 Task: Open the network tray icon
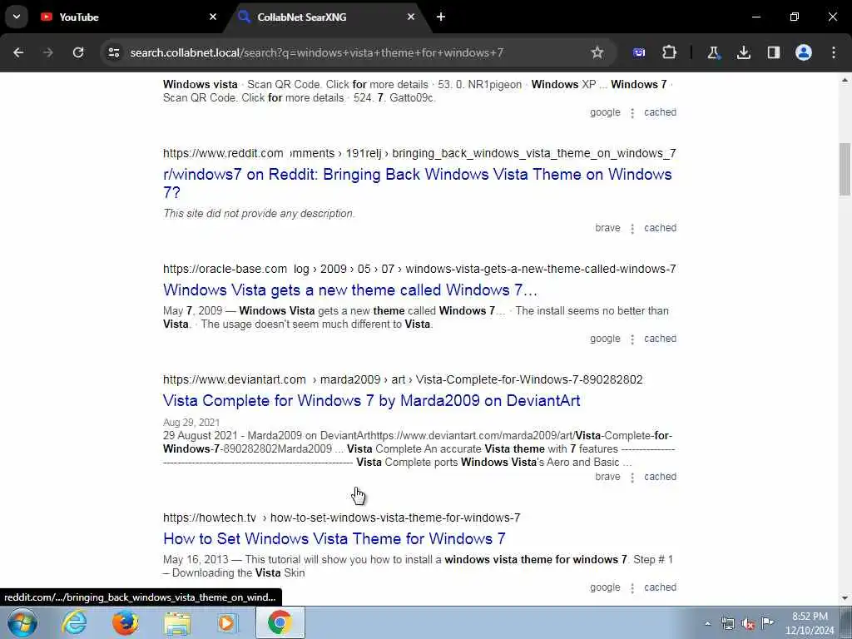click(x=727, y=623)
